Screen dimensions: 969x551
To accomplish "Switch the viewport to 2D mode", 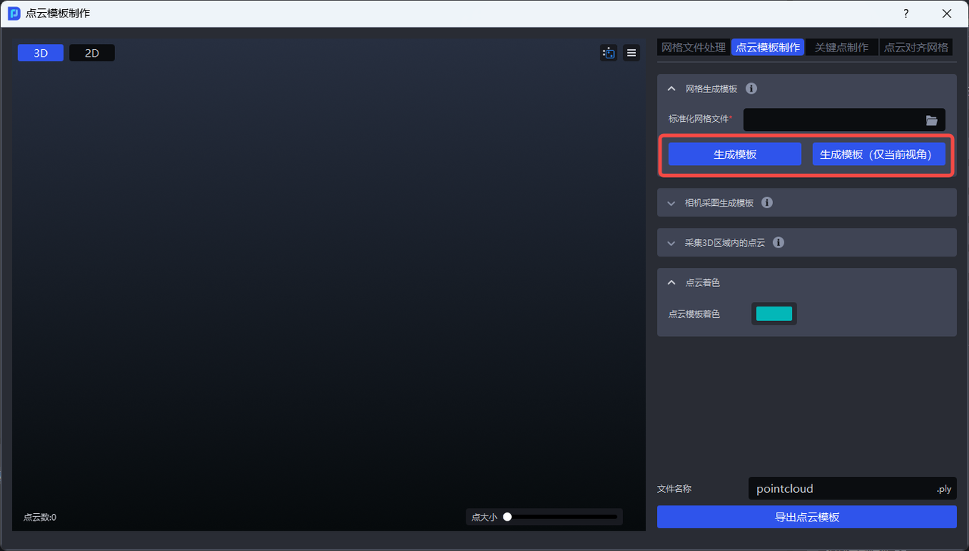I will [x=92, y=53].
